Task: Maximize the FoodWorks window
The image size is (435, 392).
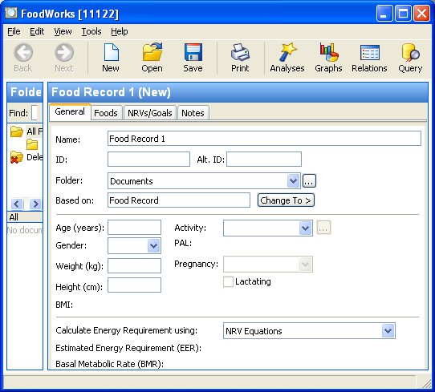Action: pos(403,13)
